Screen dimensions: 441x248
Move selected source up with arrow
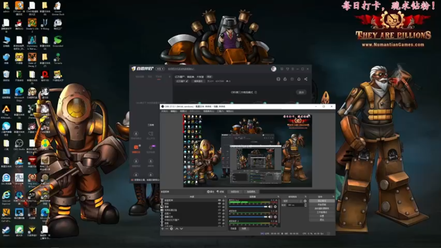177,229
